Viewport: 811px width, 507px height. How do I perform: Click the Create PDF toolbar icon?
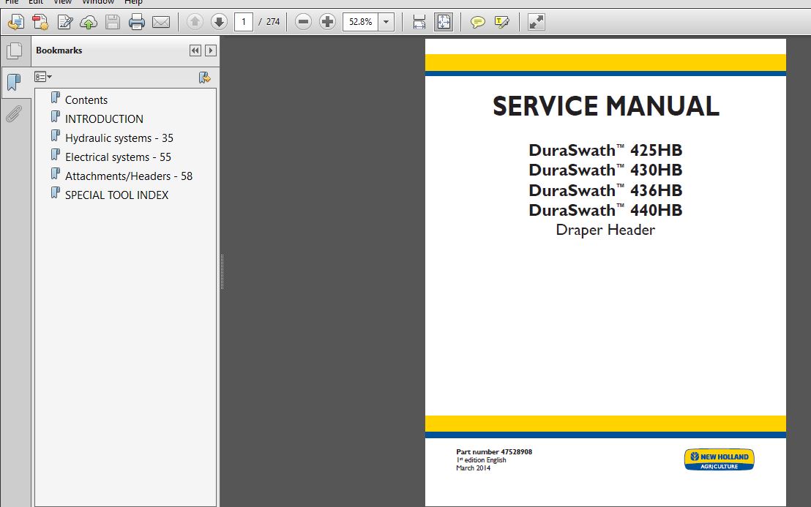click(x=40, y=22)
